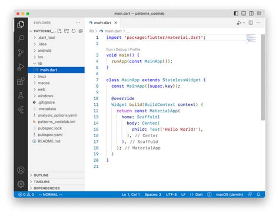The image size is (279, 216).
Task: Open pubspec.yaml file
Action: point(57,135)
